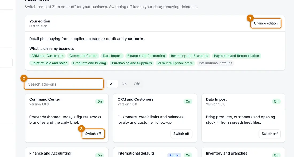The width and height of the screenshot is (294, 157).
Task: Switch to the Off filter tab
Action: (137, 84)
